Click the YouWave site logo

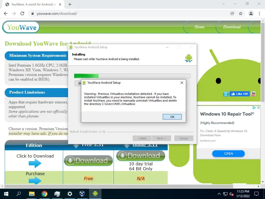pyautogui.click(x=21, y=27)
